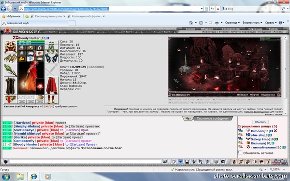The height and width of the screenshot is (181, 290).
Task: Click the floppy disk save-chat icon
Action: pyautogui.click(x=187, y=162)
